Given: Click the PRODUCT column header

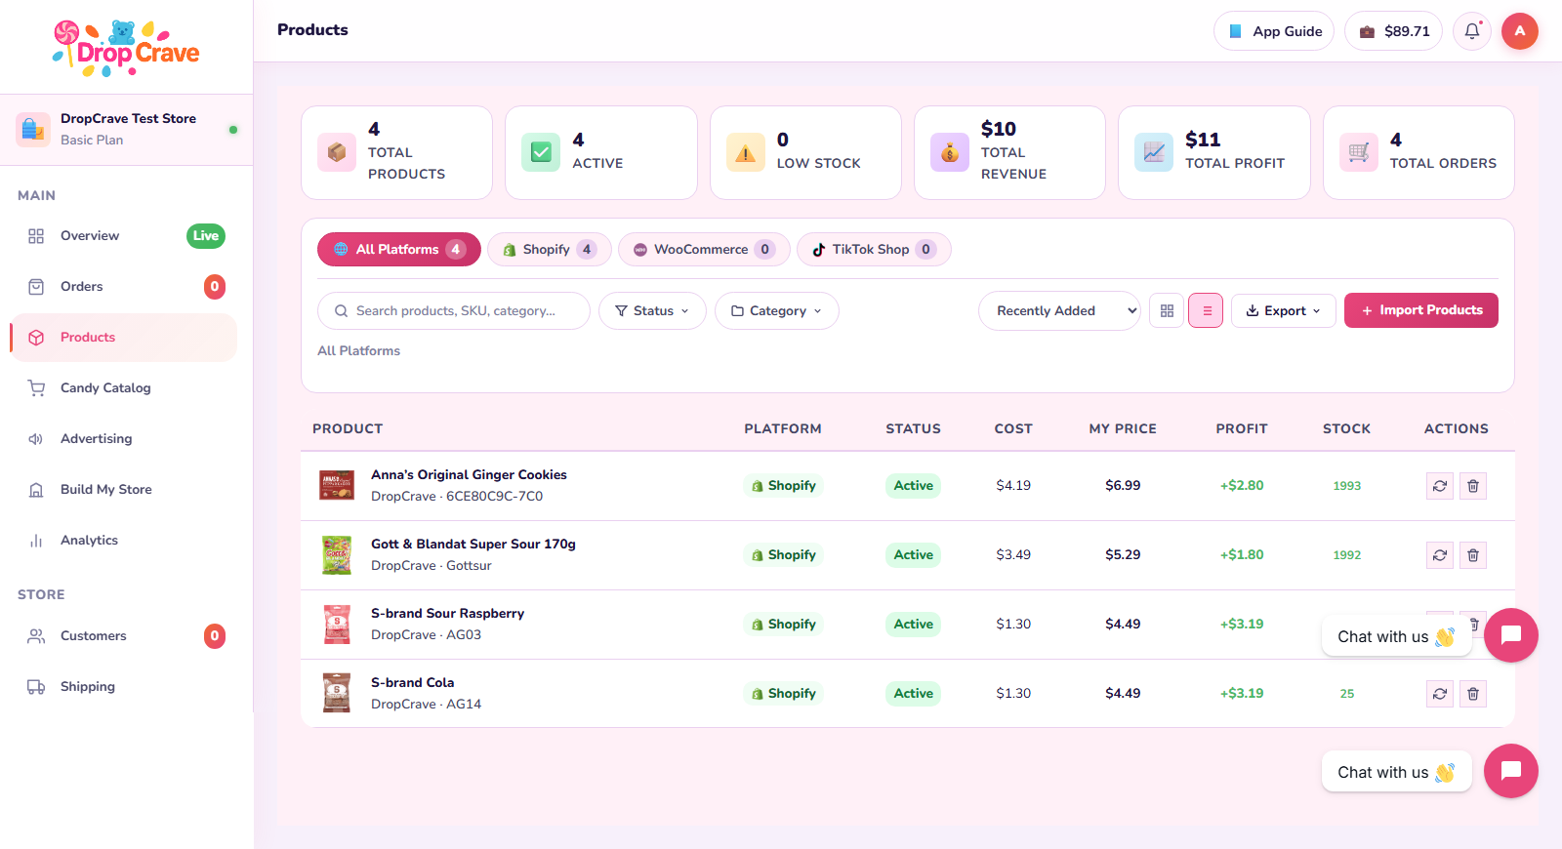Looking at the screenshot, I should point(348,428).
